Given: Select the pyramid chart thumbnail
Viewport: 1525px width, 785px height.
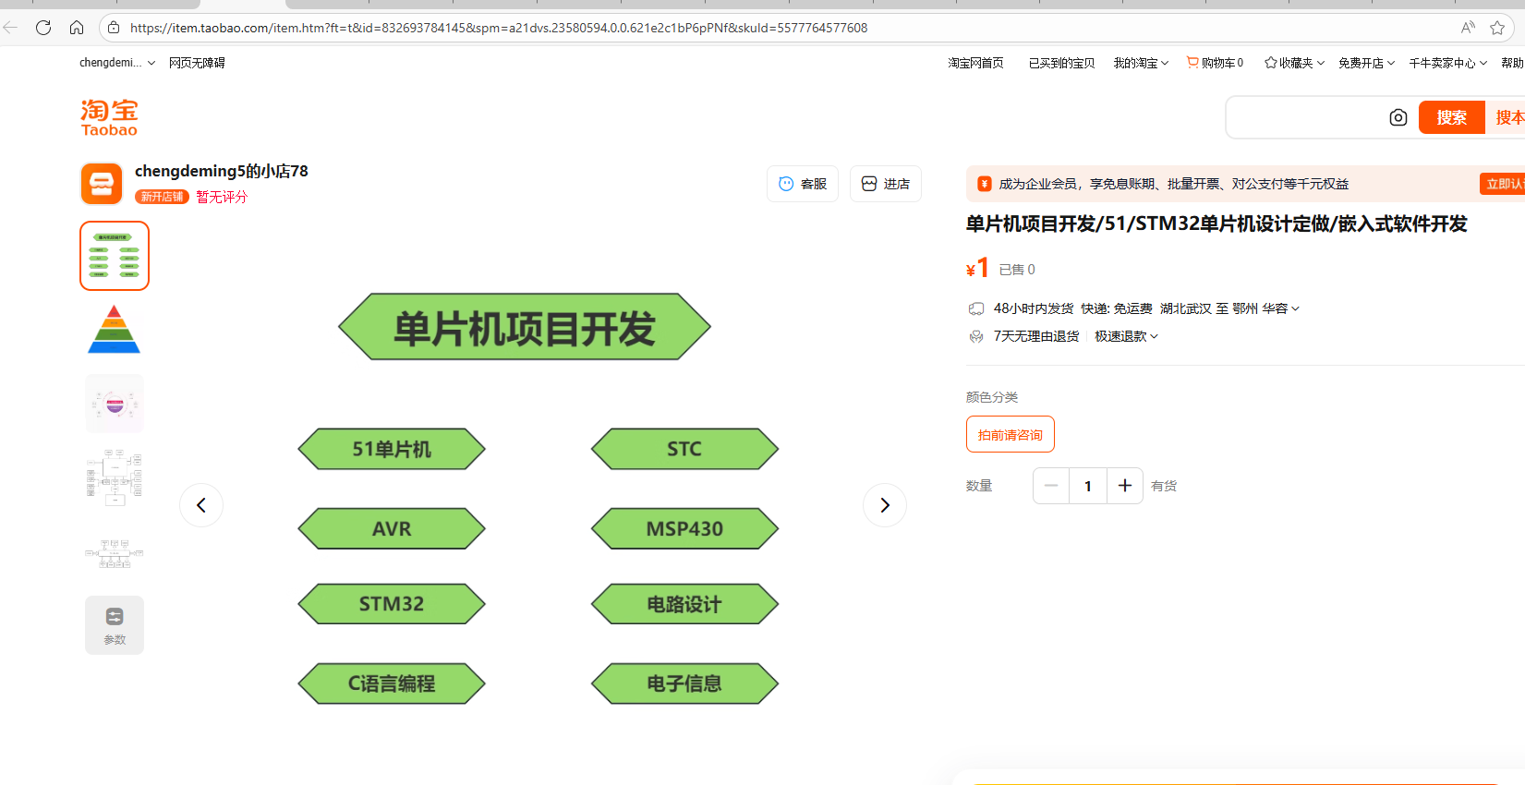Looking at the screenshot, I should pyautogui.click(x=115, y=330).
